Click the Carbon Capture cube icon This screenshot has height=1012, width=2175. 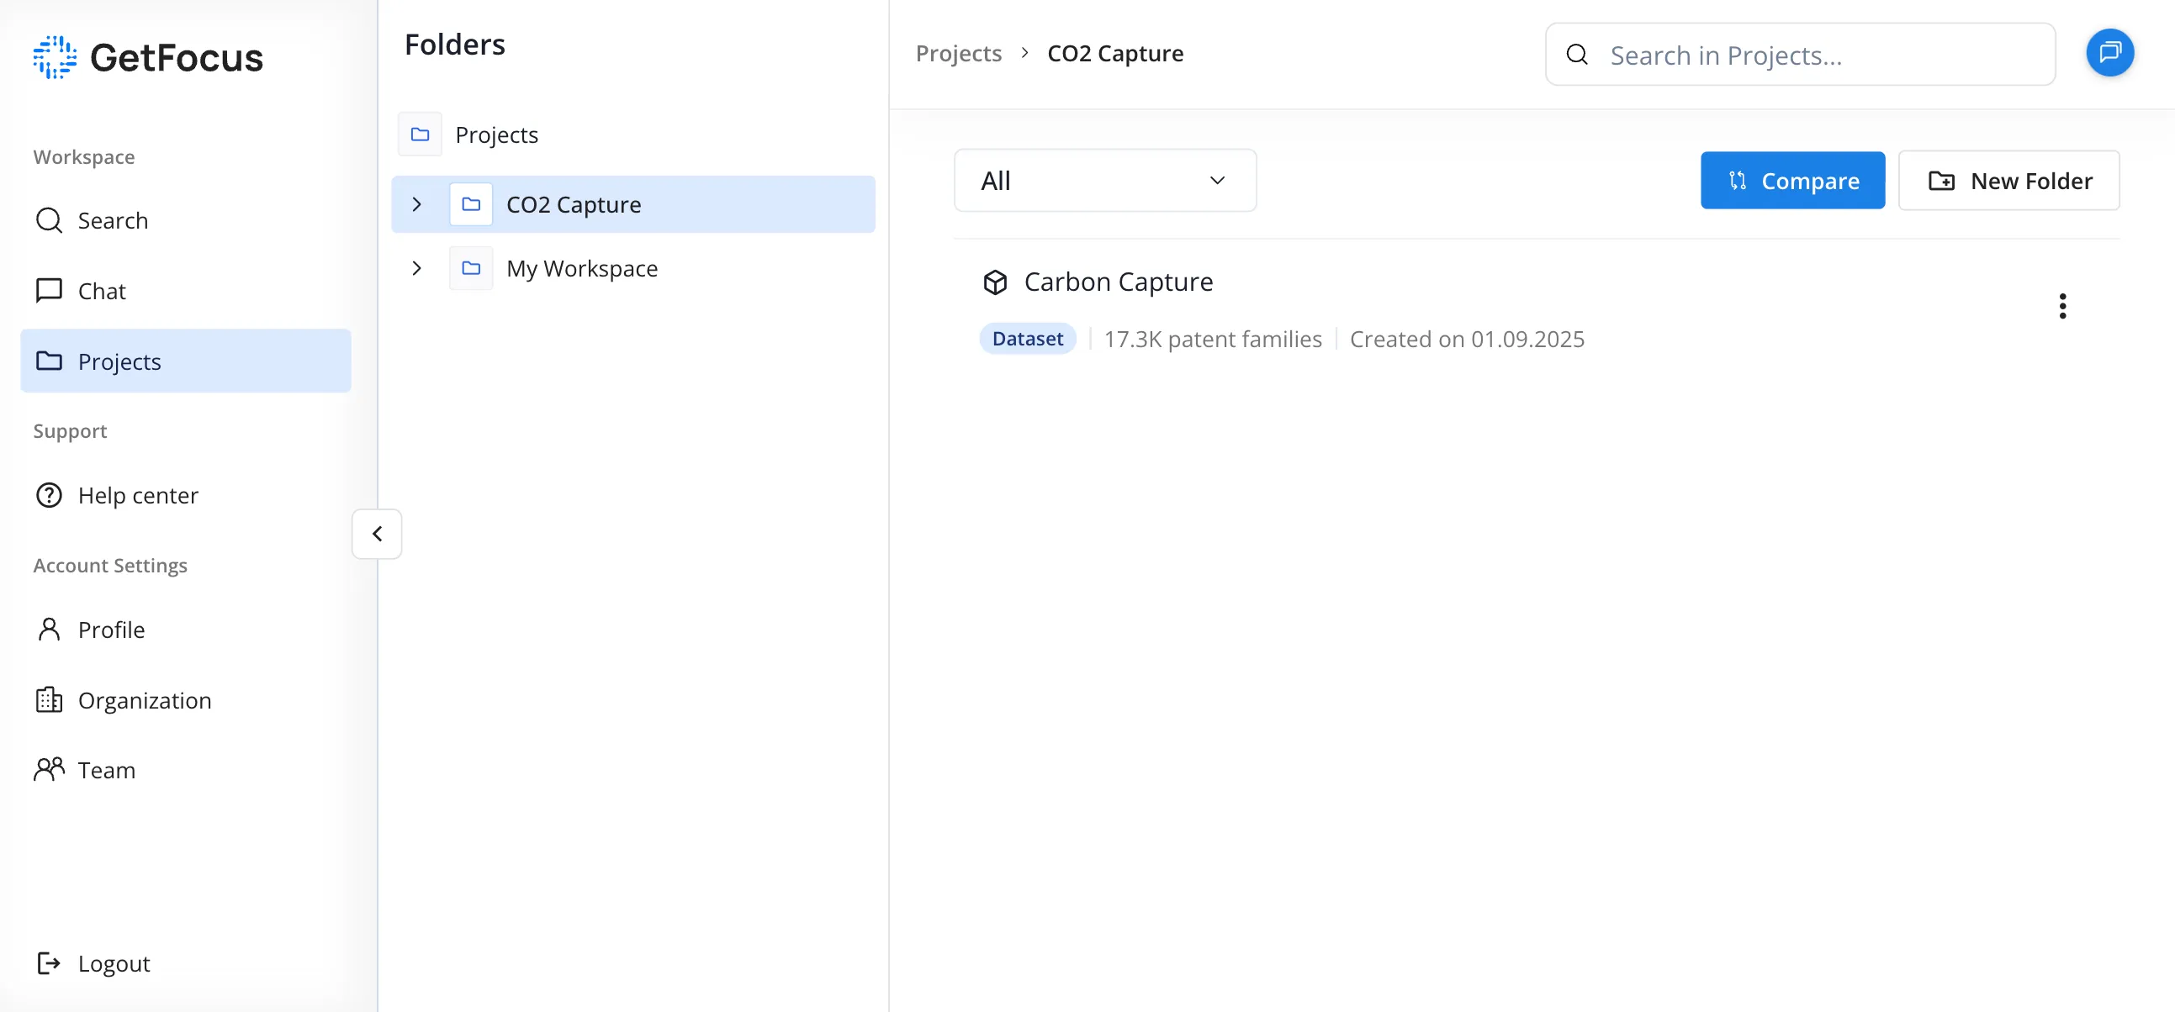pyautogui.click(x=996, y=282)
